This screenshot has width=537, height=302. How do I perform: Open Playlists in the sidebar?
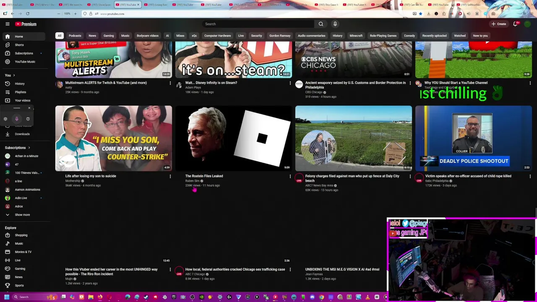pyautogui.click(x=23, y=92)
